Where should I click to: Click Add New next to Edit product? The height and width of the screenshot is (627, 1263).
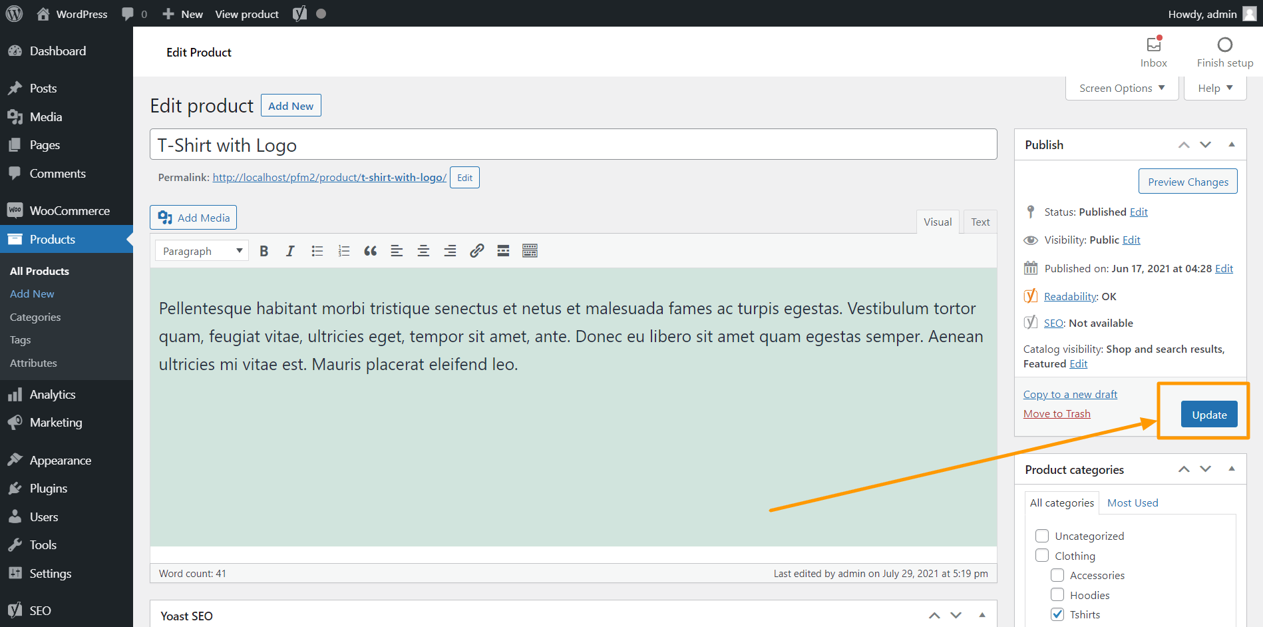pos(291,106)
